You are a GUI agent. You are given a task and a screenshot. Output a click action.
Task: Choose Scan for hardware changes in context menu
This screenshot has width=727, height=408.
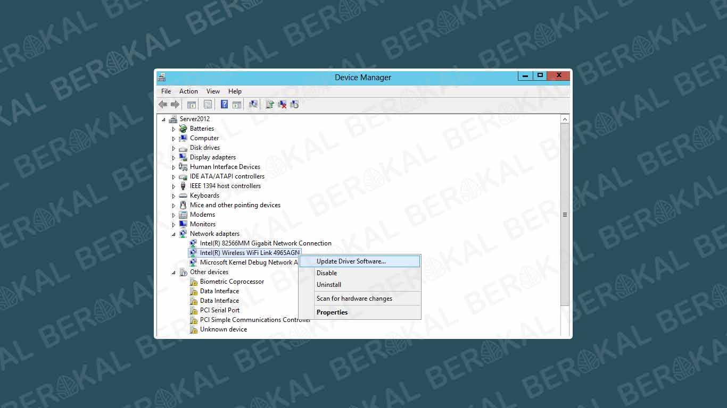click(360, 299)
